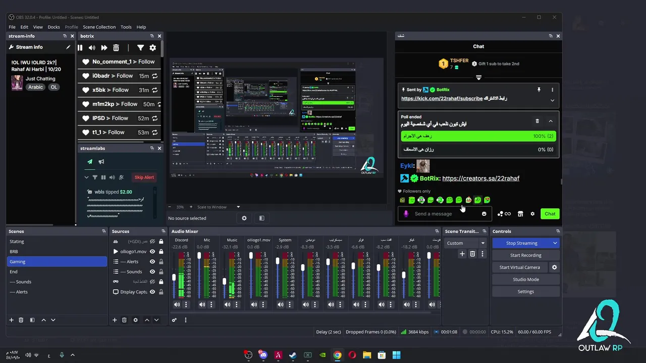The height and width of the screenshot is (363, 646).
Task: Open the Tools menu
Action: (126, 27)
